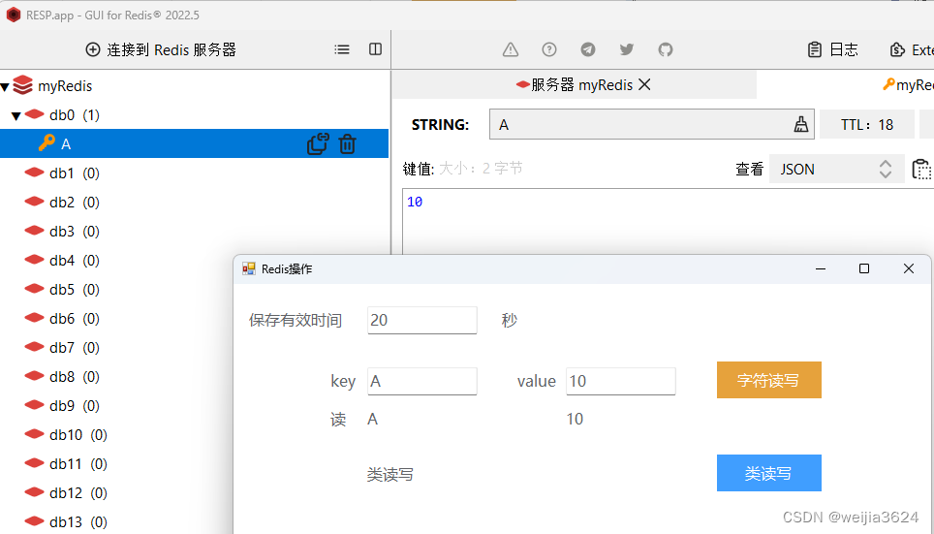Close the Redis操作 window
This screenshot has height=534, width=934.
(909, 268)
